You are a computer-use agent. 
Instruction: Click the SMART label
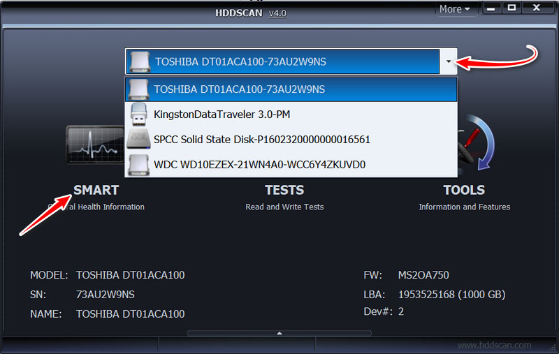click(x=96, y=190)
